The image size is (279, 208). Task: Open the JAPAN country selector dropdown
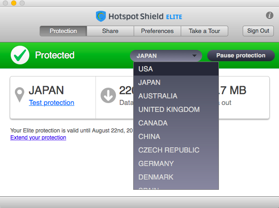pyautogui.click(x=166, y=56)
